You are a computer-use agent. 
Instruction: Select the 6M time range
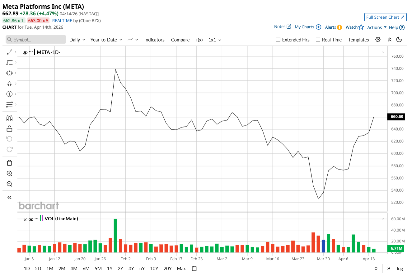pyautogui.click(x=86, y=269)
